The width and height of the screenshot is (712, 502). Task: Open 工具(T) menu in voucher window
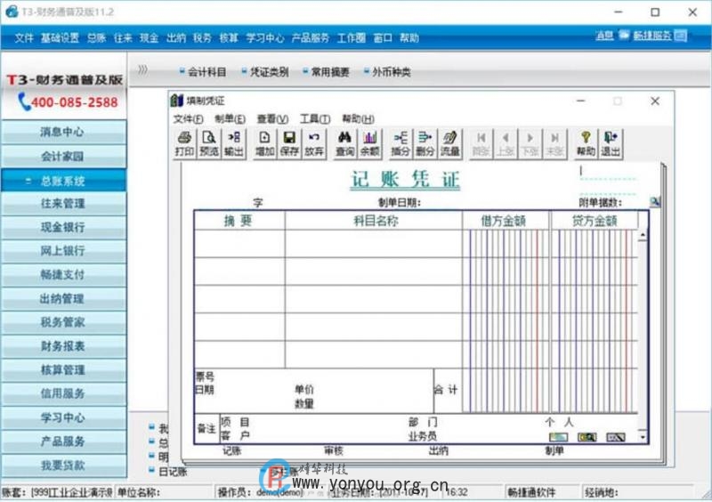(x=315, y=119)
